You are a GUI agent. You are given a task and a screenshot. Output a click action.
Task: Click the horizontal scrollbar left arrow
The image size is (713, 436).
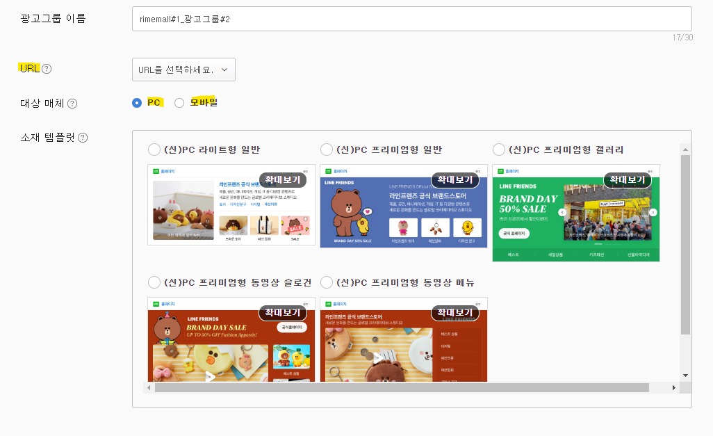click(149, 388)
